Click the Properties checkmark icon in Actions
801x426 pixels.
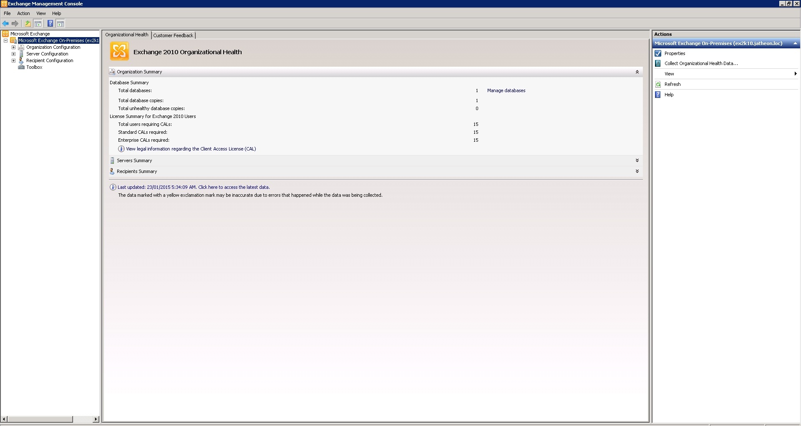[x=658, y=53]
